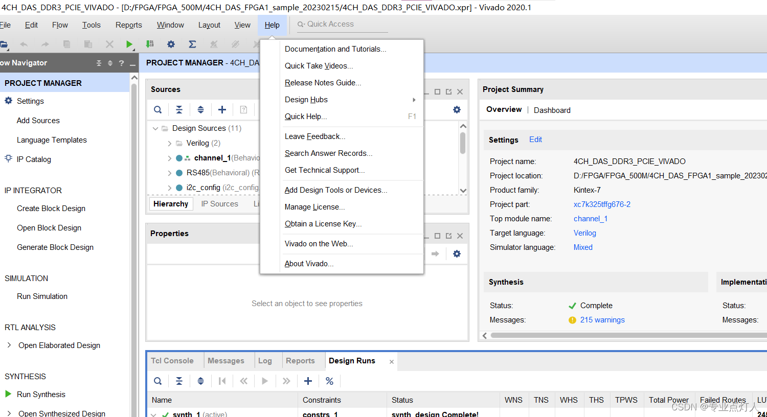The width and height of the screenshot is (767, 417).
Task: Close the Design Runs tab
Action: pyautogui.click(x=392, y=362)
